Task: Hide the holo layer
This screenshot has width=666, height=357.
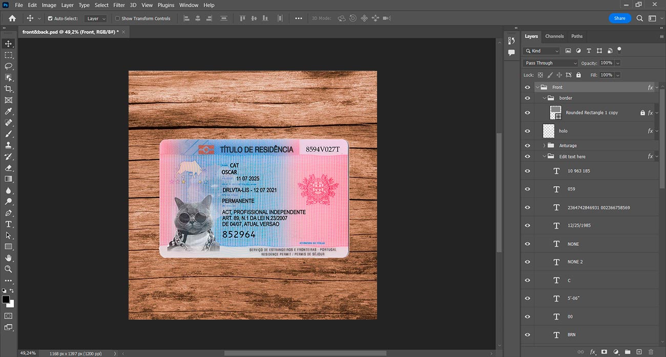Action: click(x=527, y=131)
